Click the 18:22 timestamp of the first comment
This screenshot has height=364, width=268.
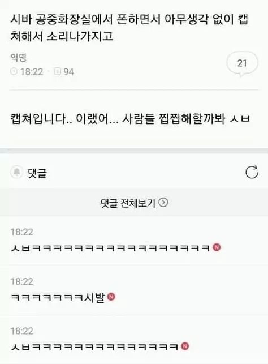[22, 232]
